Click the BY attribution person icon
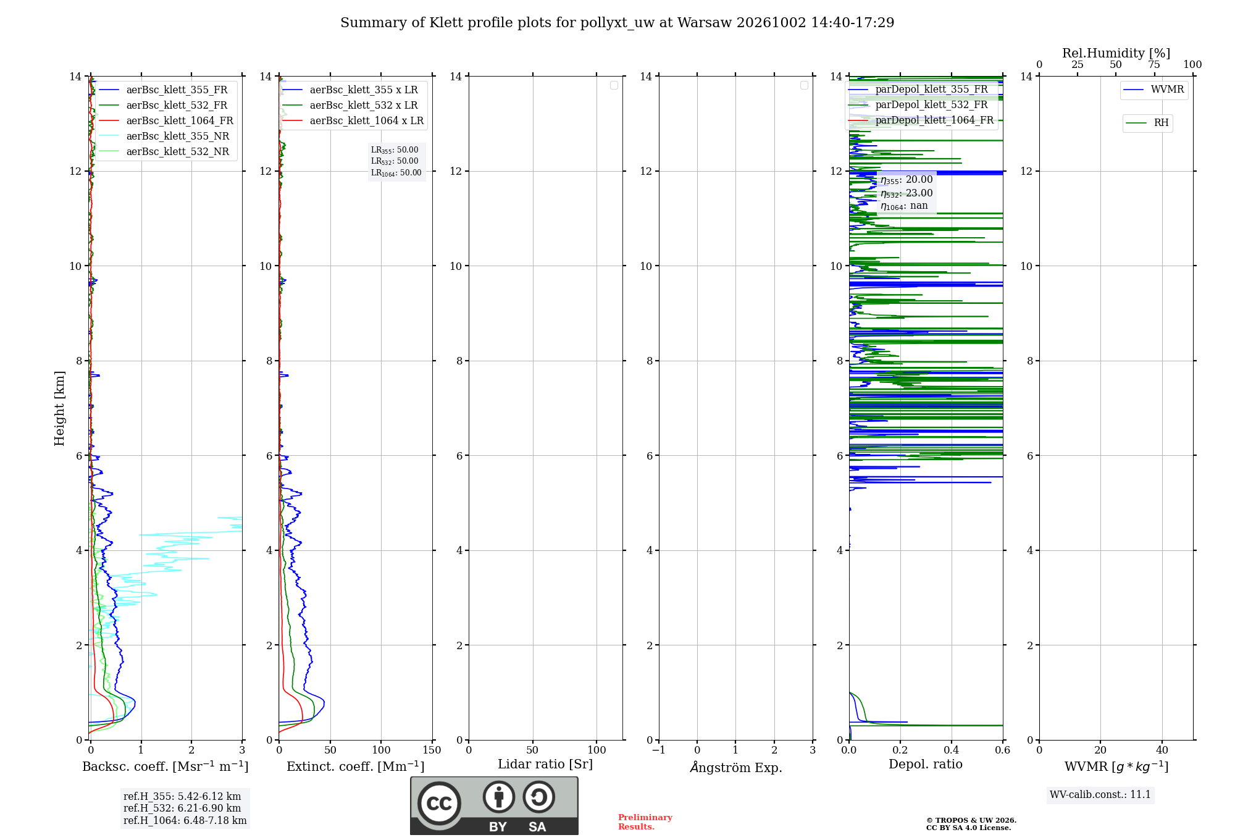 point(498,797)
